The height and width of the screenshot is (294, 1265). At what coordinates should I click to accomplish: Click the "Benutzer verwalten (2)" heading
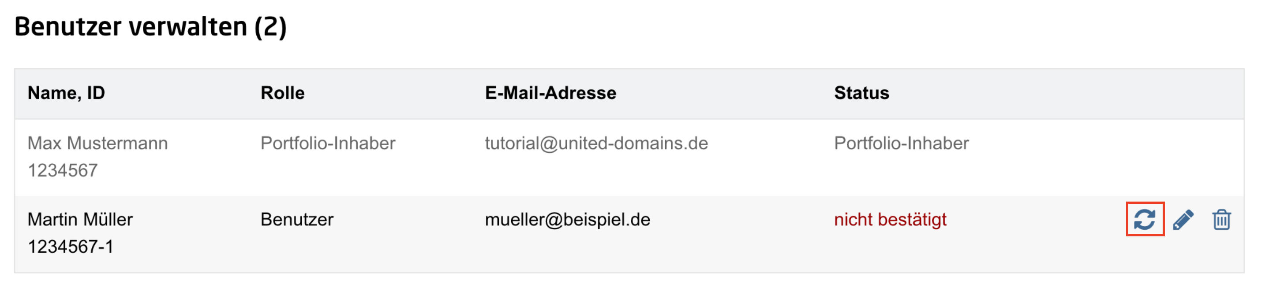(150, 26)
